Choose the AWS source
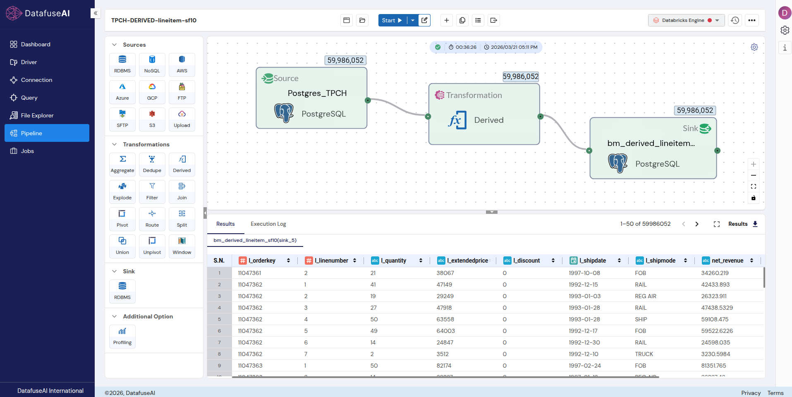This screenshot has height=397, width=792. [182, 65]
